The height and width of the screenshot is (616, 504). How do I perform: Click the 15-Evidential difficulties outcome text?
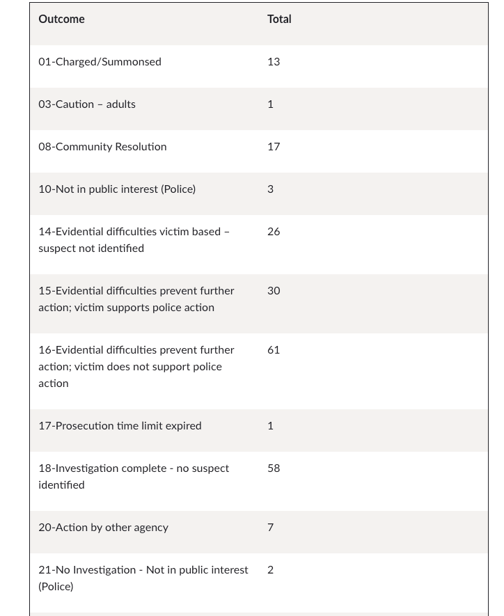tap(136, 299)
